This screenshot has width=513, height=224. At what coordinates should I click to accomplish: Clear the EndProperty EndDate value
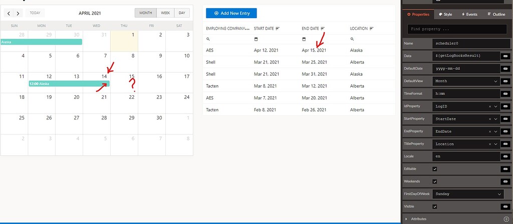[490, 131]
